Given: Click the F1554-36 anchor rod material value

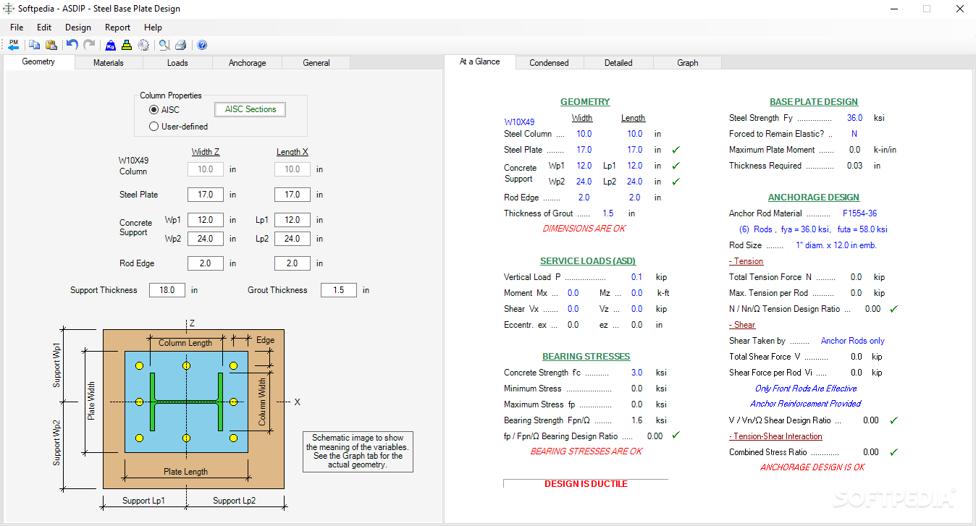Looking at the screenshot, I should 859,213.
